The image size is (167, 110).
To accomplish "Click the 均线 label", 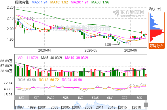I will pyautogui.click(x=152, y=9).
